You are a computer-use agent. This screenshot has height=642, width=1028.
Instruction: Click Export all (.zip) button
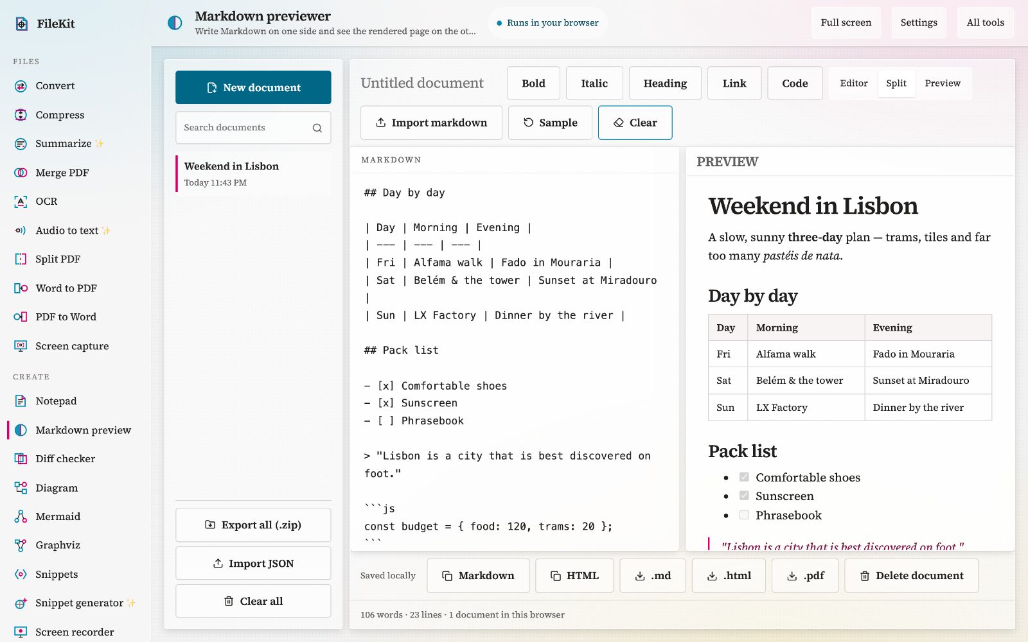tap(253, 525)
